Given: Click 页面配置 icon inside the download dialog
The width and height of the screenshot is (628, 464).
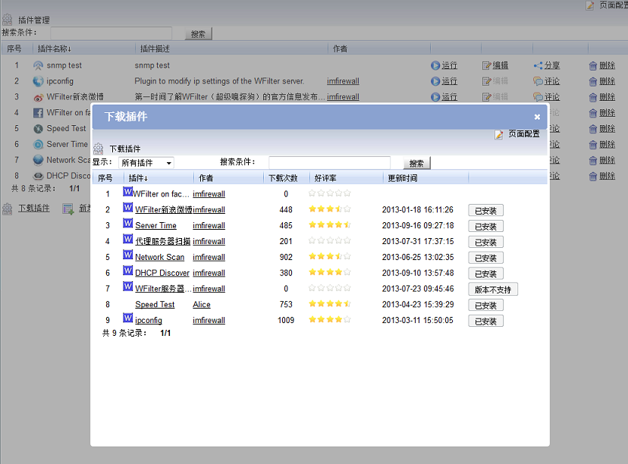Looking at the screenshot, I should pos(499,134).
